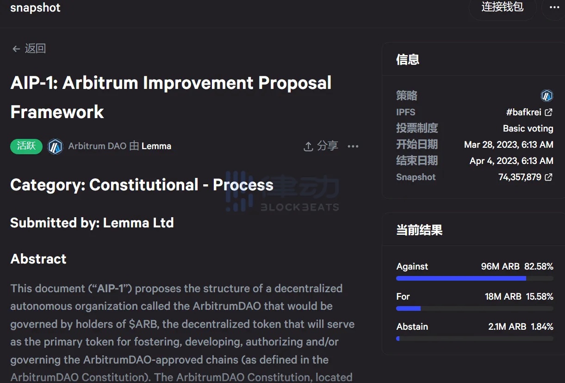Click the Abstain result progress bar
Image resolution: width=565 pixels, height=383 pixels.
tap(475, 339)
